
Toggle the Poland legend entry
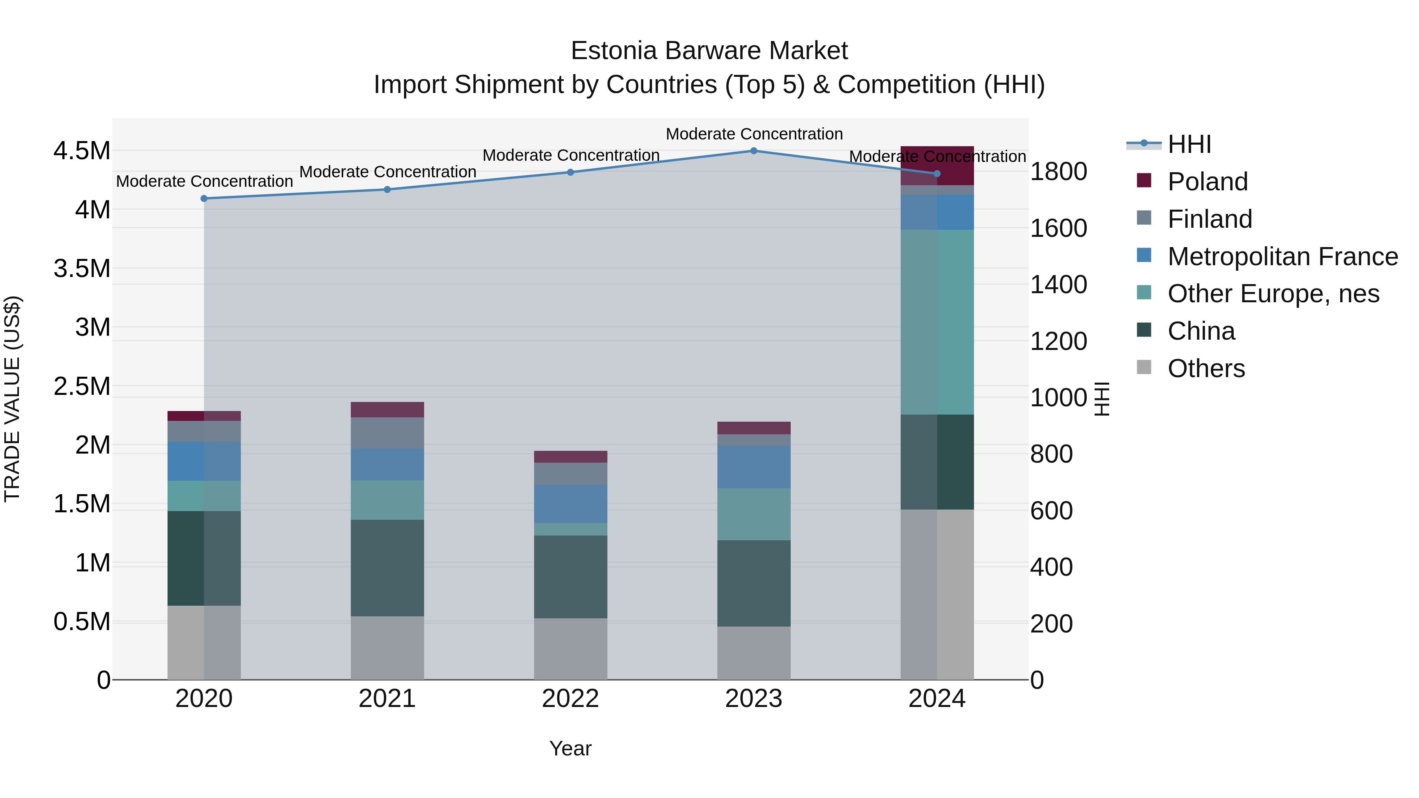1192,181
